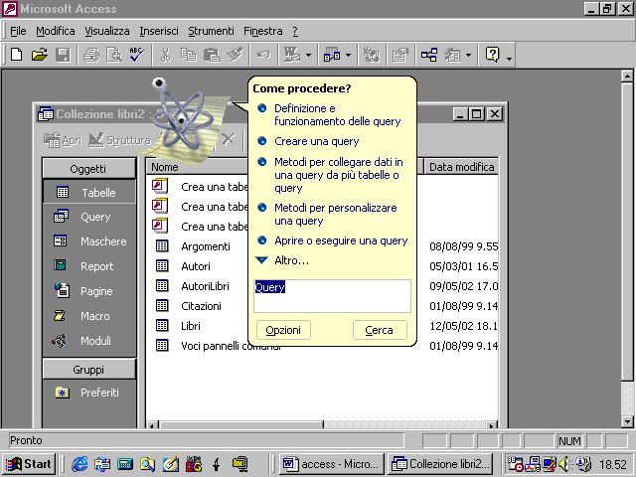The height and width of the screenshot is (477, 636).
Task: Select the Citazioni table
Action: (201, 306)
